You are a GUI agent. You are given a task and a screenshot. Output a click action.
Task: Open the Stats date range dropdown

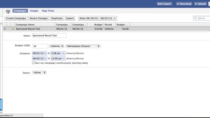point(97,18)
